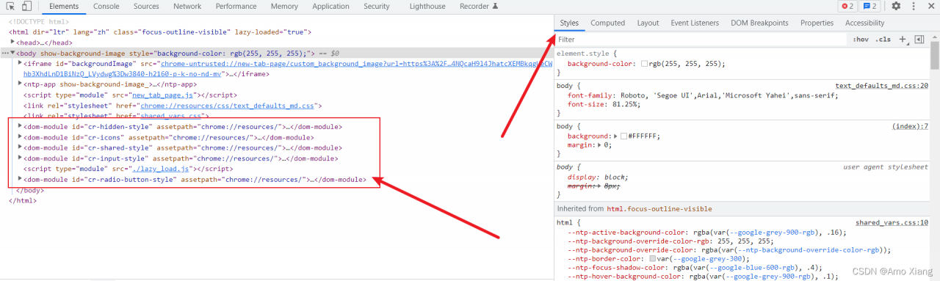Expand the backgroundImage iframe node
This screenshot has width=940, height=281.
click(x=20, y=64)
